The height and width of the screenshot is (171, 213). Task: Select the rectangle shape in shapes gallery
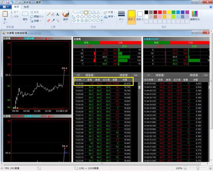(86, 12)
